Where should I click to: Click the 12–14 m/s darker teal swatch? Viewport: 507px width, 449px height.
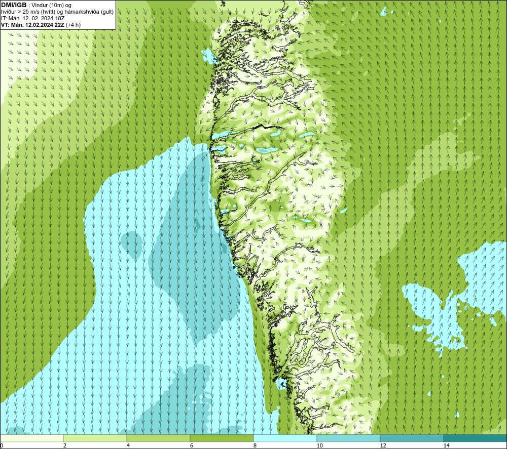click(412, 438)
